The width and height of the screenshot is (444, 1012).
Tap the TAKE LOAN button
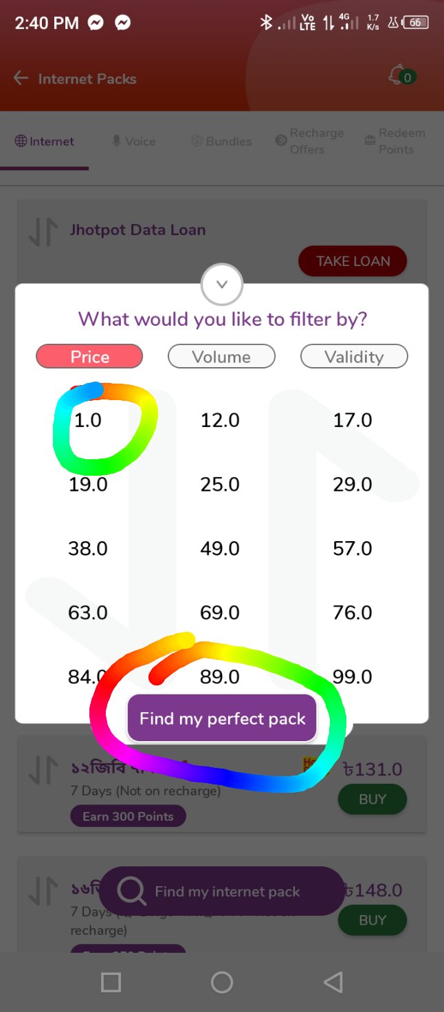pyautogui.click(x=353, y=261)
